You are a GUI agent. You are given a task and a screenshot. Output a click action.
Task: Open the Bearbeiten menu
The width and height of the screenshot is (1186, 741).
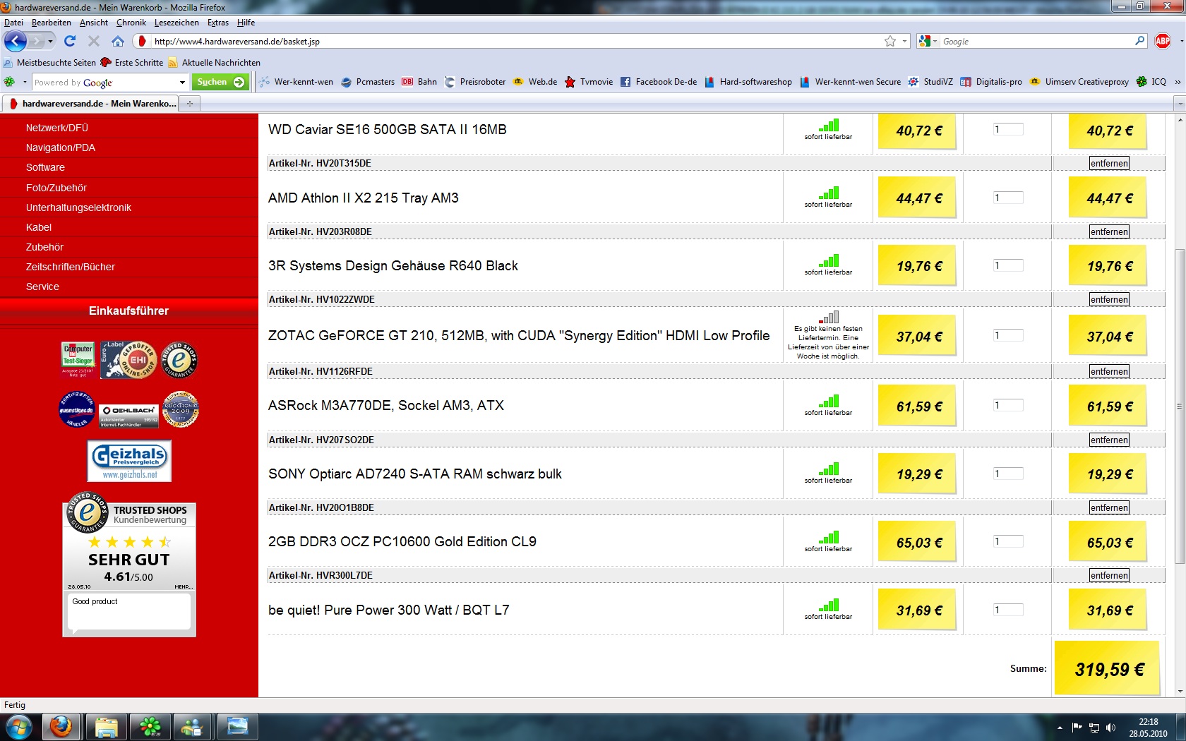click(x=52, y=23)
